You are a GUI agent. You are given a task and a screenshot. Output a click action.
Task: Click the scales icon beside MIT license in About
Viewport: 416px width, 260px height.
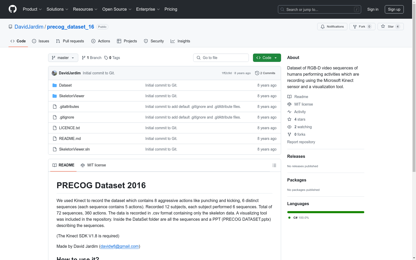289,104
